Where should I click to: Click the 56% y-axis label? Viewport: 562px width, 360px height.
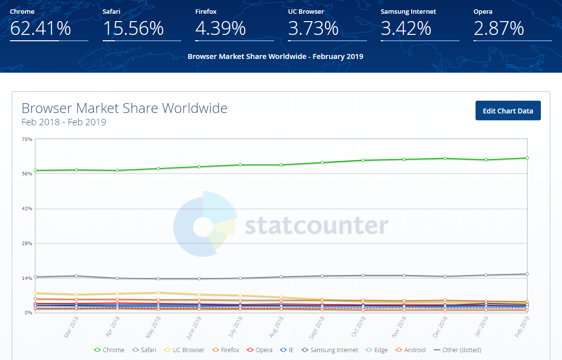[27, 174]
